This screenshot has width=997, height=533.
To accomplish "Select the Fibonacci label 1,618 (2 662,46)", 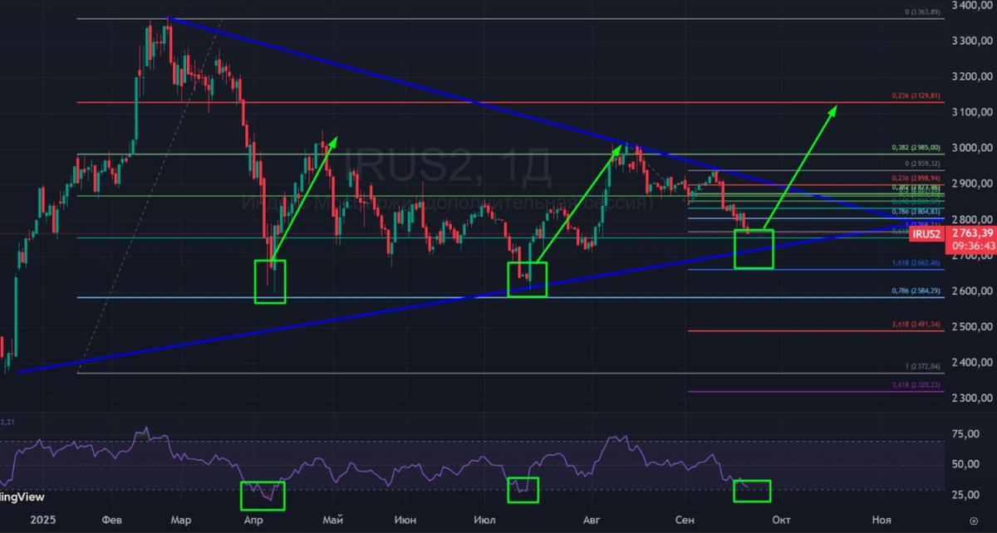I will (x=915, y=262).
